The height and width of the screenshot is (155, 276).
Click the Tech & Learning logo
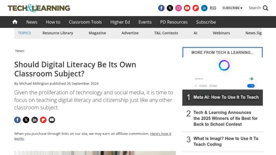(x=39, y=8)
